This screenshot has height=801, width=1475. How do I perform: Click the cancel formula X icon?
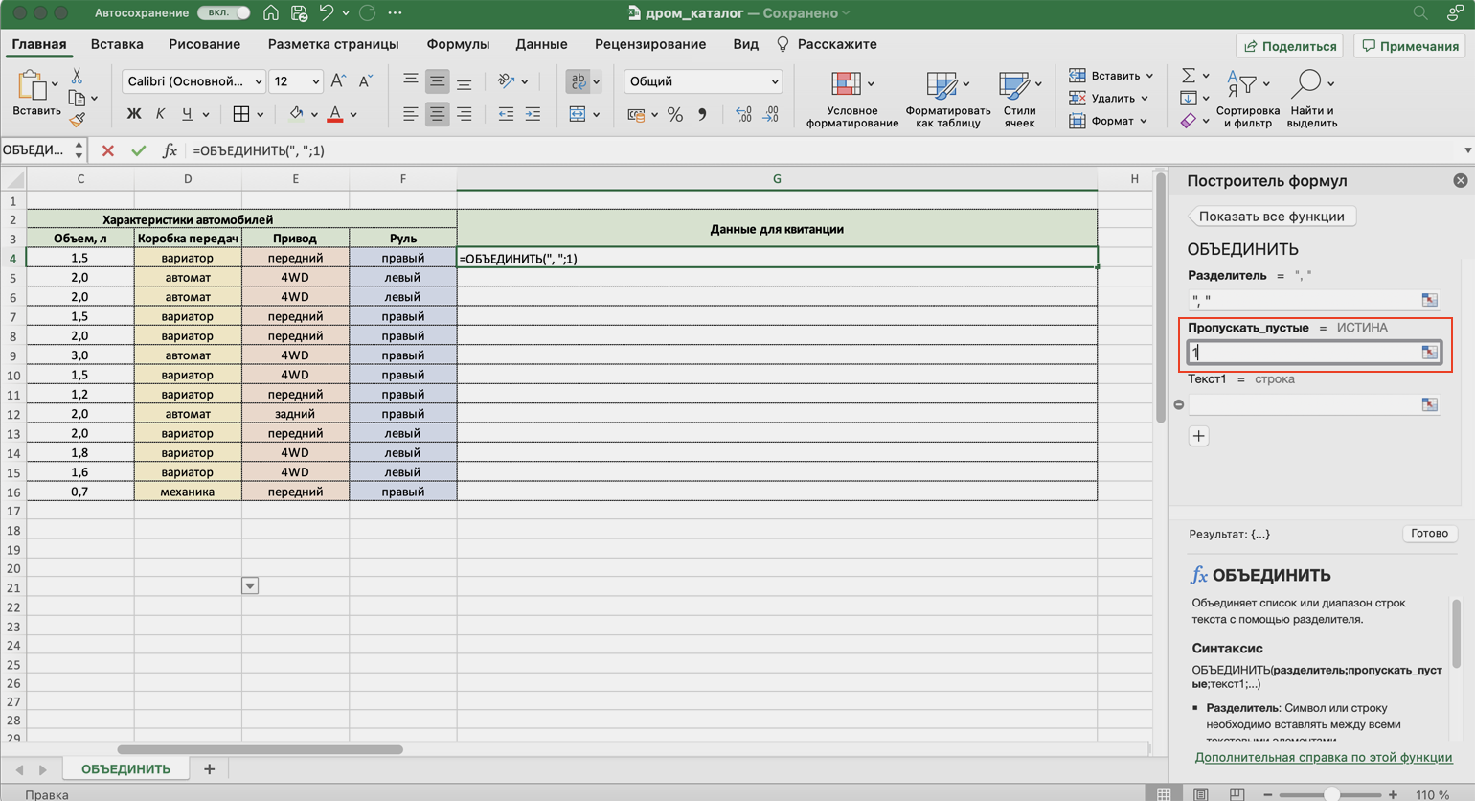(108, 150)
